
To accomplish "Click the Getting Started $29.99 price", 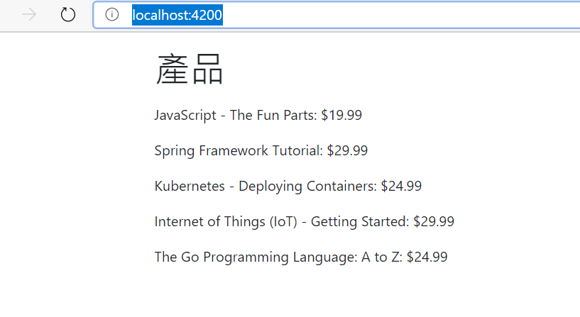I will coord(434,222).
